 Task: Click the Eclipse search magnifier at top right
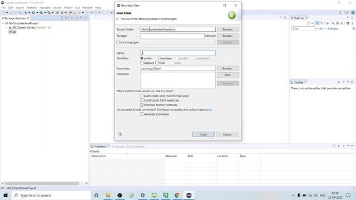(340, 12)
